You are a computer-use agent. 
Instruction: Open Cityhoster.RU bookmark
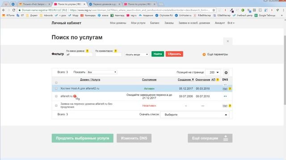pos(164,16)
